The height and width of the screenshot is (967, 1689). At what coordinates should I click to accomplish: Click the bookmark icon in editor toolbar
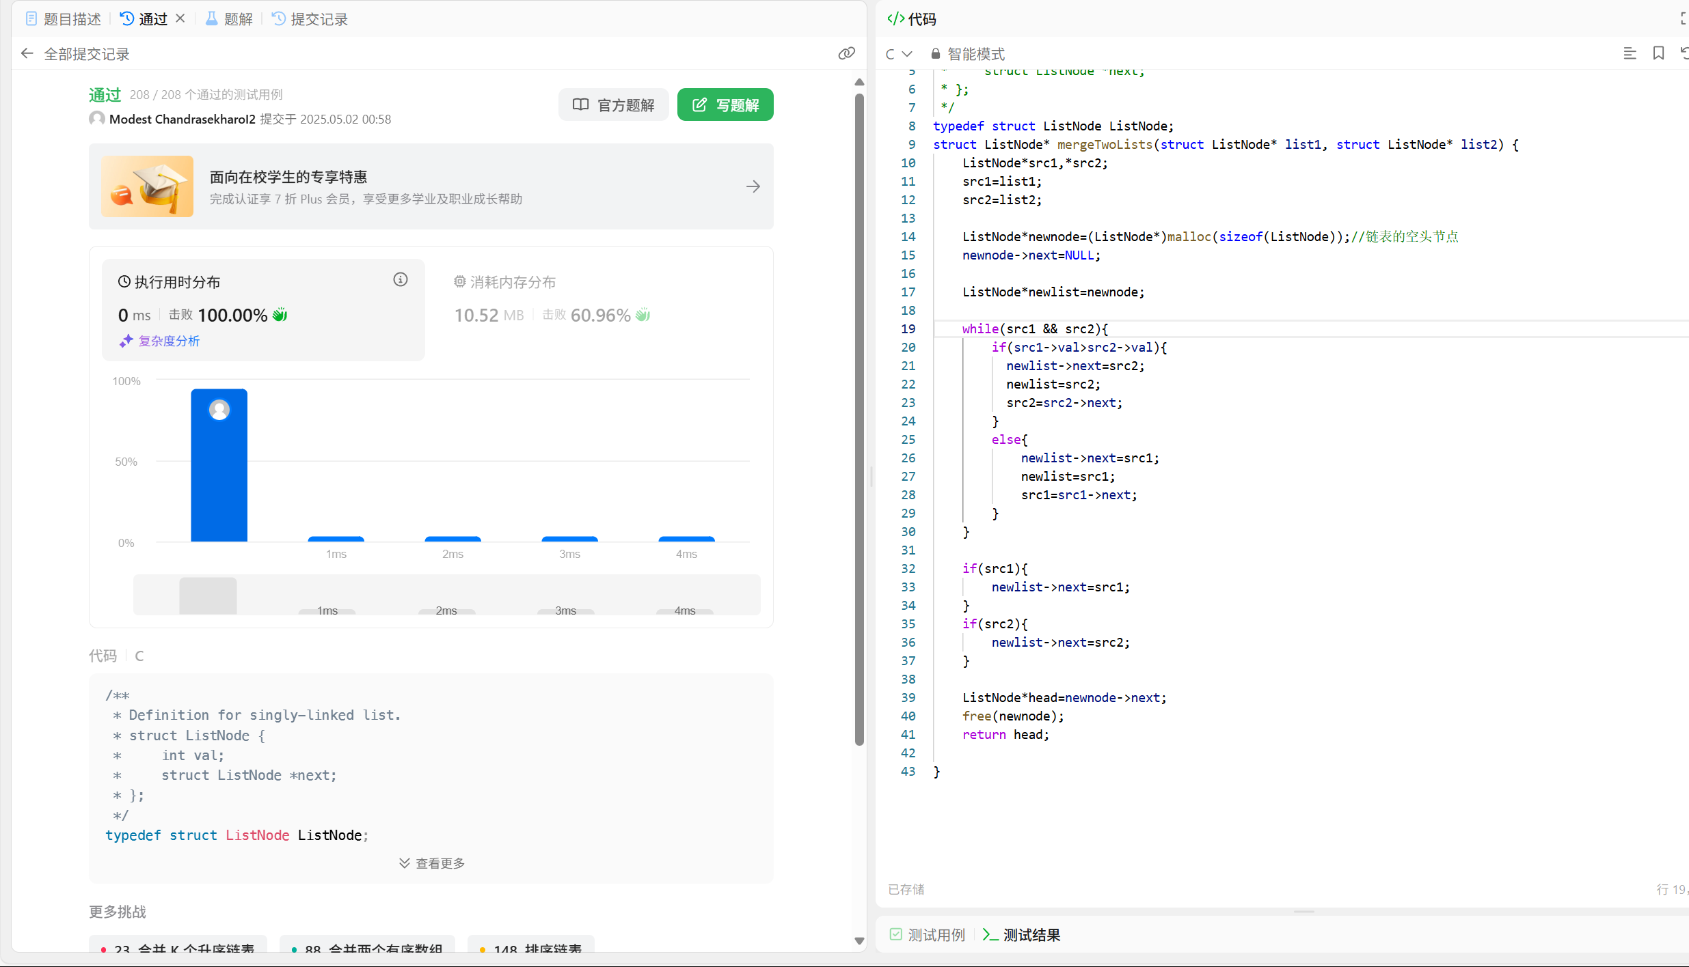pyautogui.click(x=1658, y=53)
